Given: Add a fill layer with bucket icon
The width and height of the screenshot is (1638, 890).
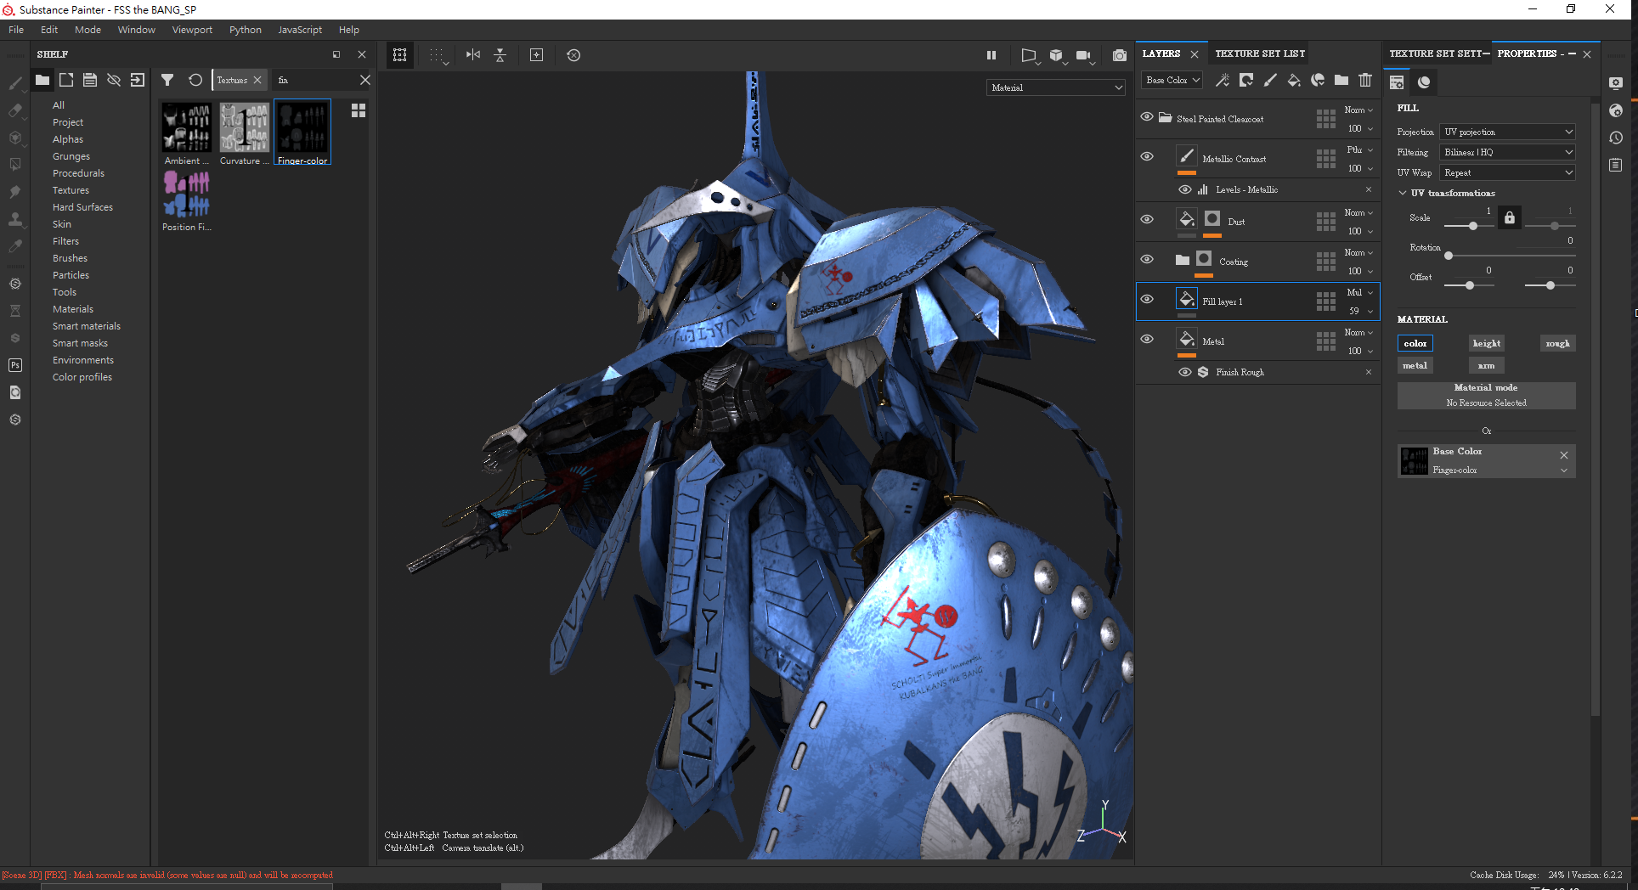Looking at the screenshot, I should coord(1294,80).
